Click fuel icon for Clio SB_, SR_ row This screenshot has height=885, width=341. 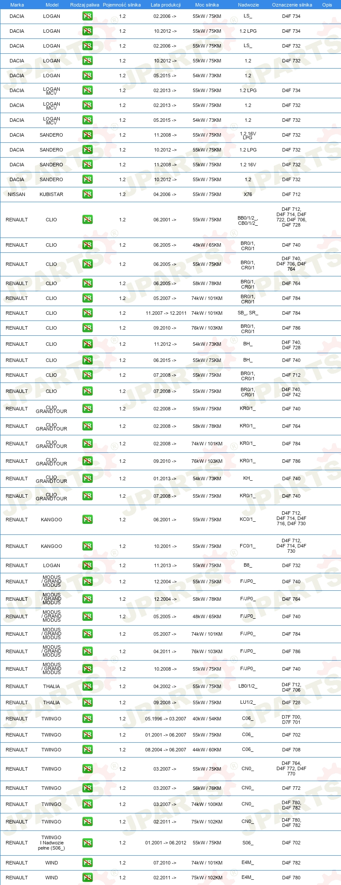(88, 313)
